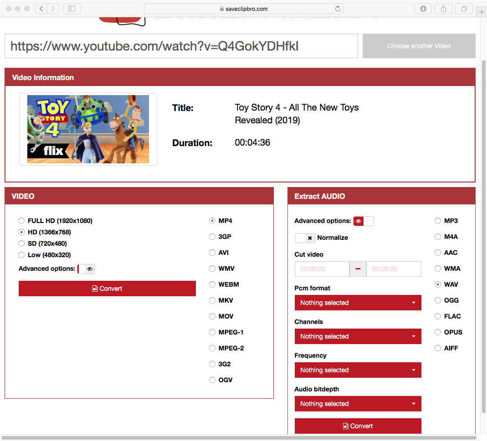The width and height of the screenshot is (487, 441).
Task: Open the Pcm format dropdown
Action: [x=358, y=303]
